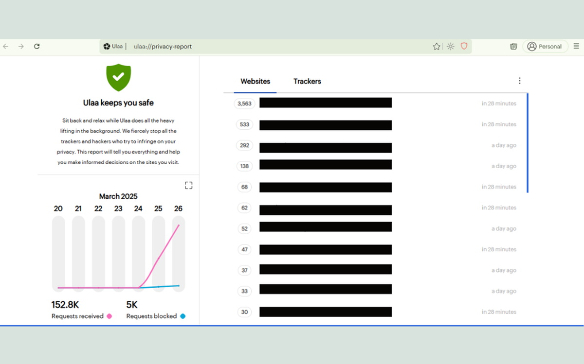
Task: Click the green shield checkmark icon
Action: pos(119,77)
